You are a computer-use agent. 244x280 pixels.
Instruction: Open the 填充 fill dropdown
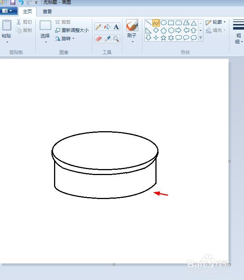pyautogui.click(x=216, y=30)
